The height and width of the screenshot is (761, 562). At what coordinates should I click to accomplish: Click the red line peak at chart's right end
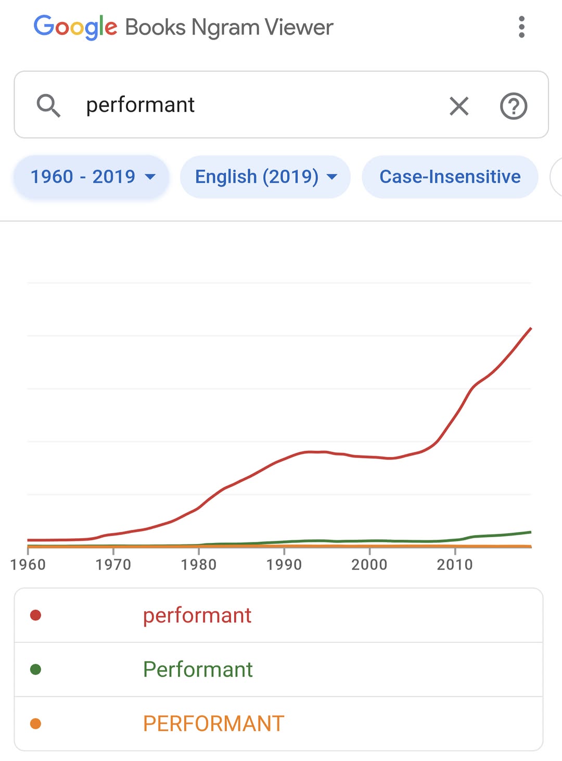[530, 328]
